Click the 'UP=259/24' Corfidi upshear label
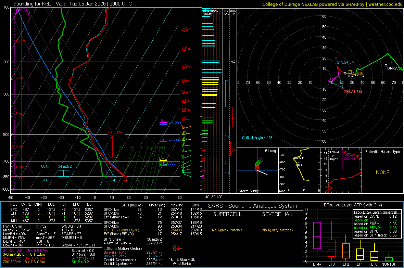Viewport: 404px width, 268px height. (355, 76)
